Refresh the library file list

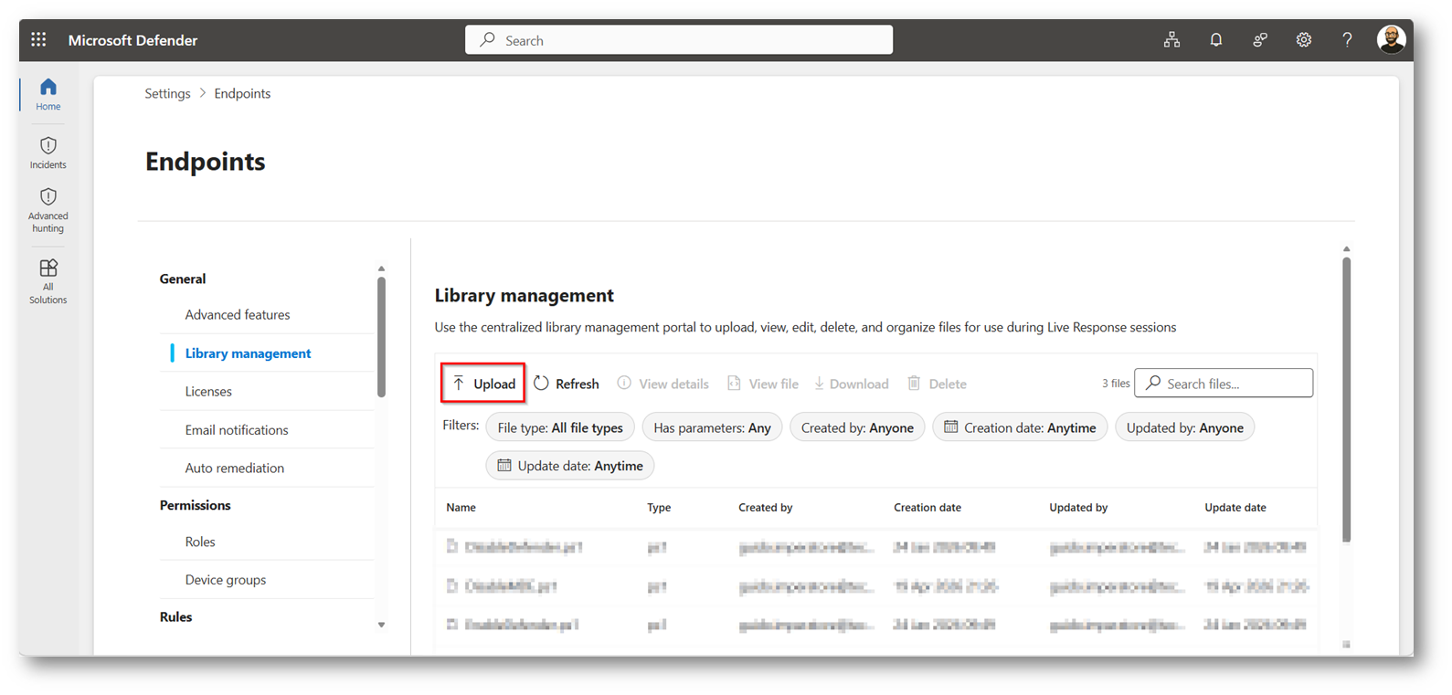[x=567, y=384]
